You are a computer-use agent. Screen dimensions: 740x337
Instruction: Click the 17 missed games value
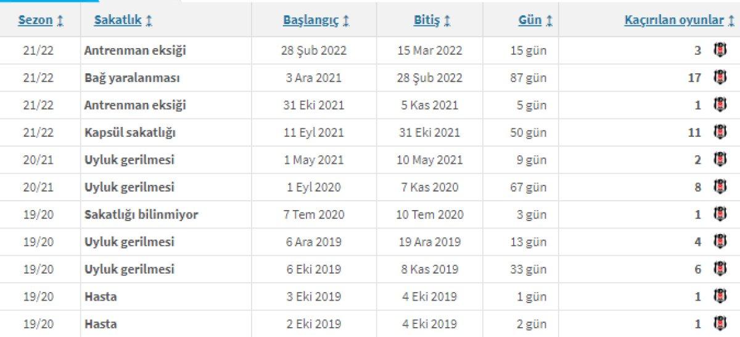click(694, 78)
